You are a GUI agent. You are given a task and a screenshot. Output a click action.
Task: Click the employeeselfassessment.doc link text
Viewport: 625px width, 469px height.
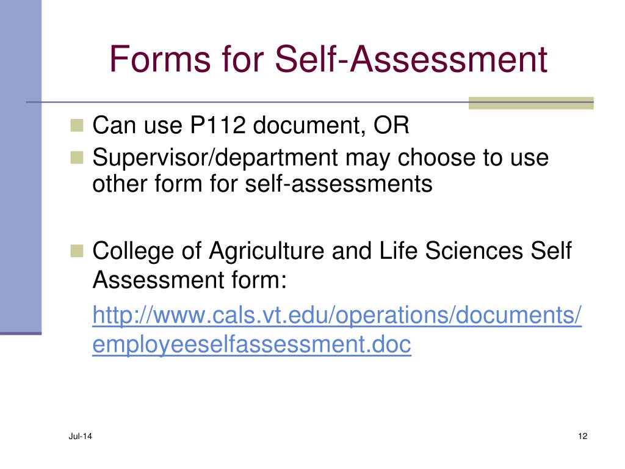(x=251, y=344)
